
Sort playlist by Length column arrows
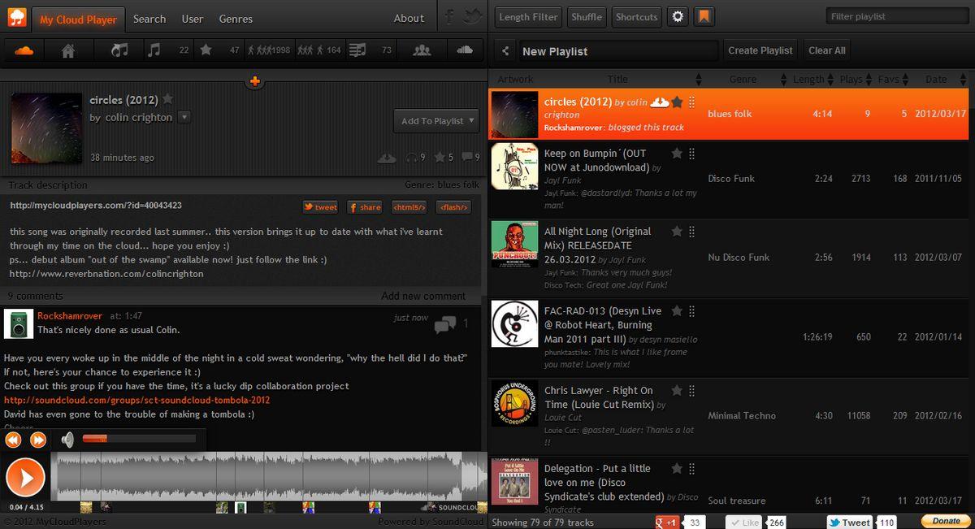point(831,79)
